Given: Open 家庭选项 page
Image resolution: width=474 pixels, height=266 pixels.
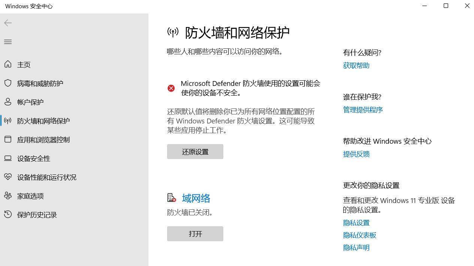Looking at the screenshot, I should click(x=30, y=196).
